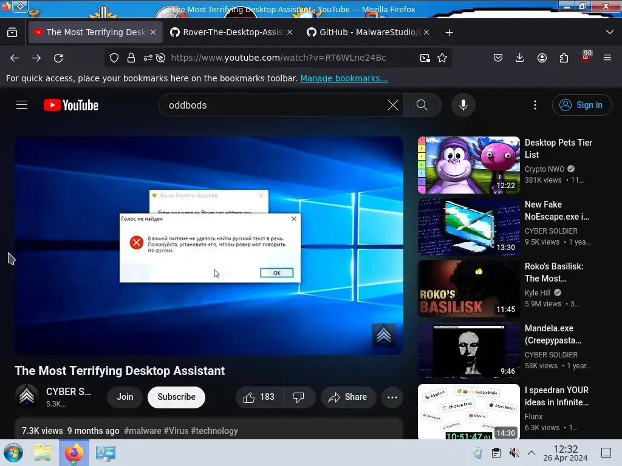
Task: Open Mandela.exe Creepypasta thumbnail
Action: [469, 350]
